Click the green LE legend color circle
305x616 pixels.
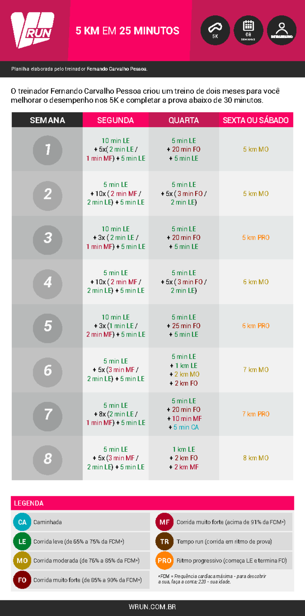pyautogui.click(x=22, y=541)
